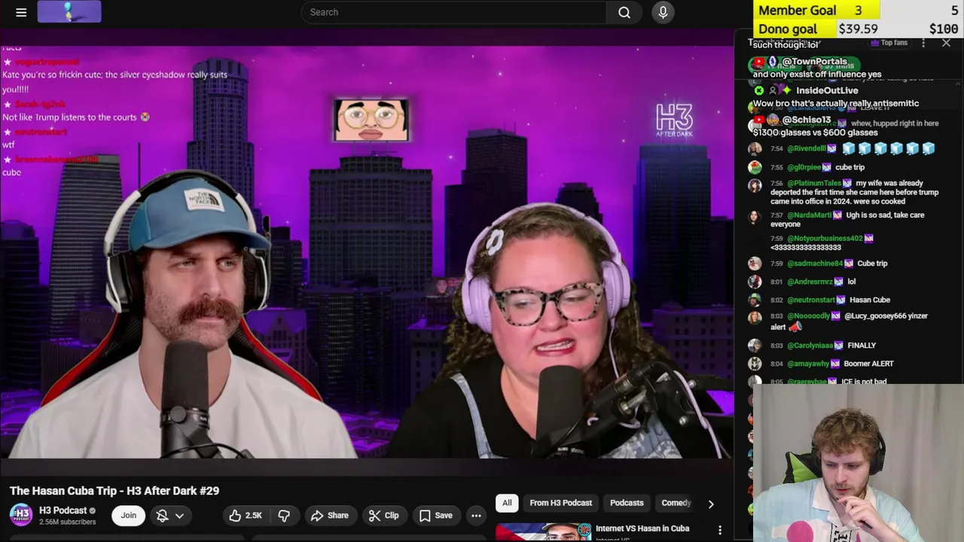Image resolution: width=964 pixels, height=542 pixels.
Task: Open the more actions three-dot menu
Action: 476,516
